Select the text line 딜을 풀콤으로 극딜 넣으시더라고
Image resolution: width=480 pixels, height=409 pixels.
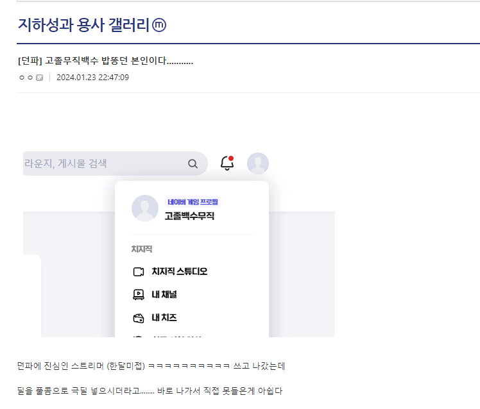[150, 391]
